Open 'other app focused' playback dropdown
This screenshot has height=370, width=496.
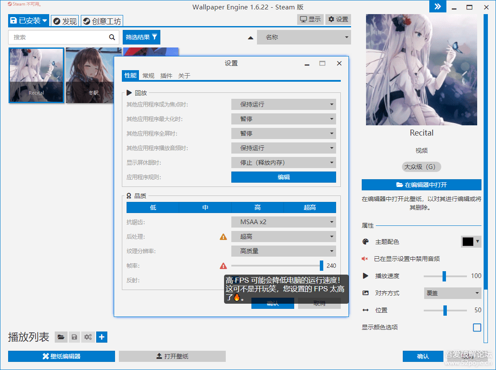click(283, 104)
